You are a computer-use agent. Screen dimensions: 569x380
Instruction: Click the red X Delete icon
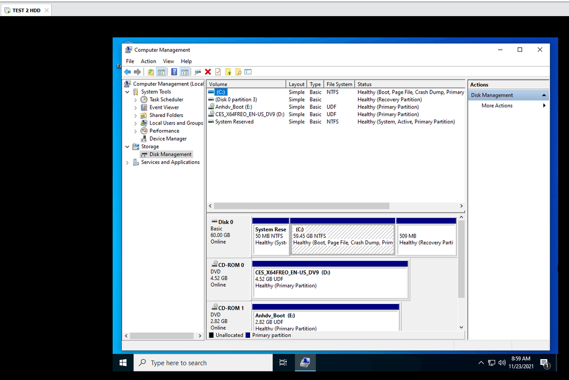tap(208, 72)
